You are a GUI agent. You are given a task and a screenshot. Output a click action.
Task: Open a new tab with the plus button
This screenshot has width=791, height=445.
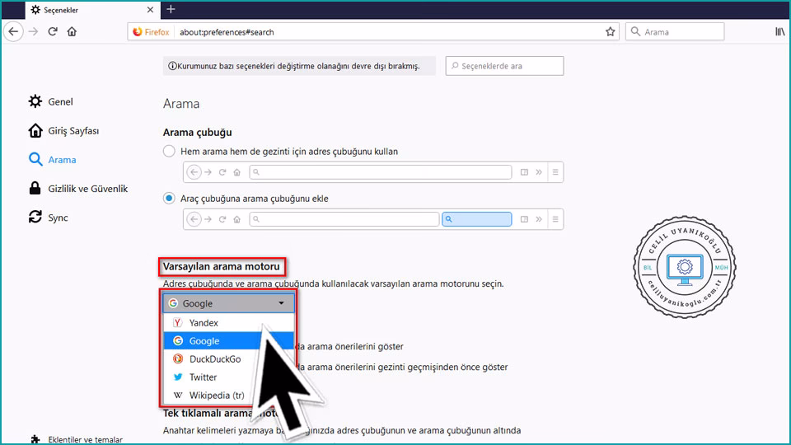171,9
